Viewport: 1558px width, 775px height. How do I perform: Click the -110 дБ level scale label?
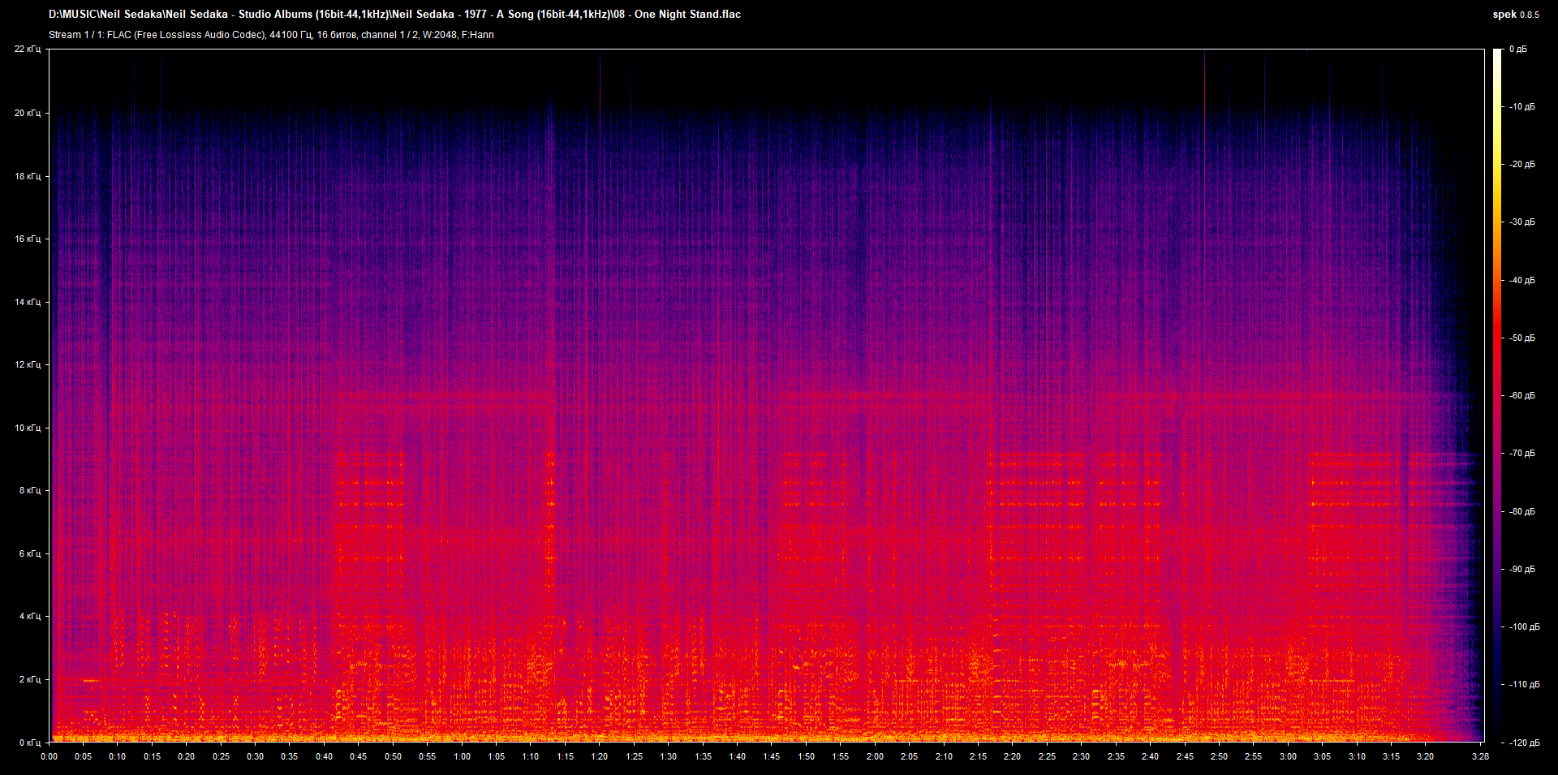pyautogui.click(x=1524, y=685)
